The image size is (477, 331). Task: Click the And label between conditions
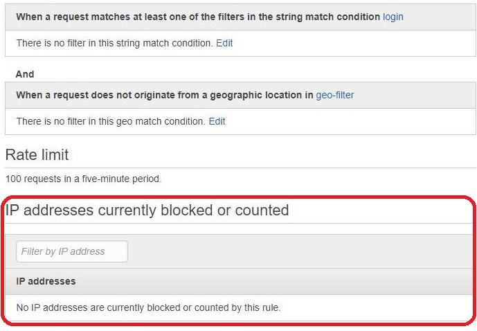click(25, 74)
